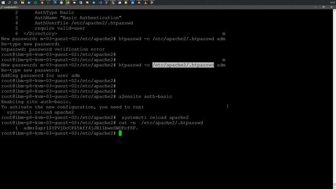
Task: Open Firefox icon on the taskbar
Action: point(68,3)
